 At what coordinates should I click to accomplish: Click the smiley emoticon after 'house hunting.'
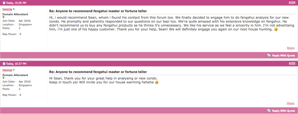pyautogui.click(x=276, y=30)
